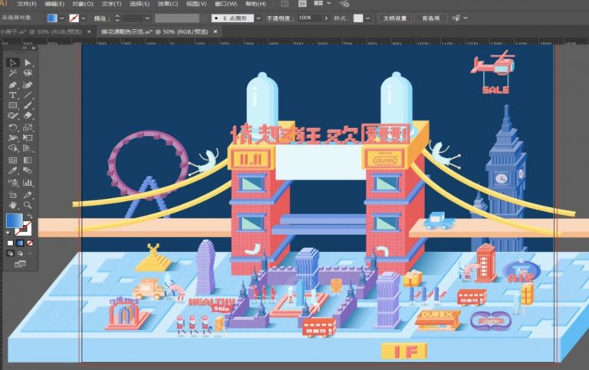Select the Column Graph tool
Screen dimensions: 589x370
coord(28,183)
